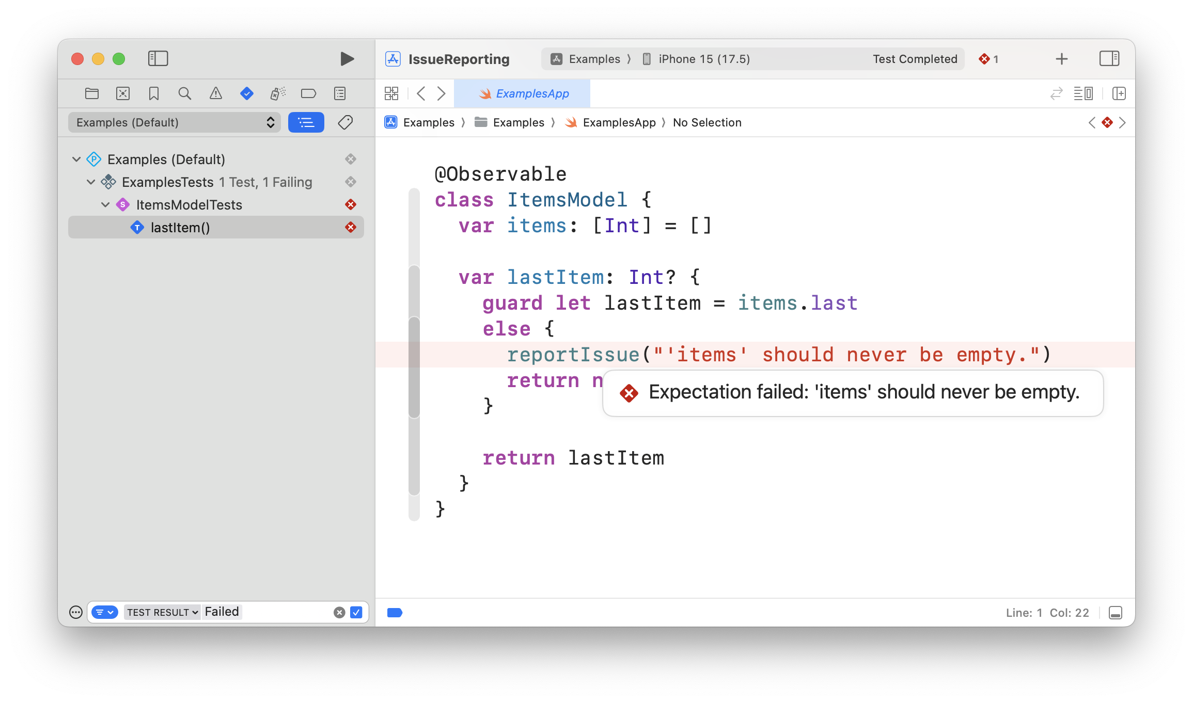Open the Debug navigator

[277, 93]
